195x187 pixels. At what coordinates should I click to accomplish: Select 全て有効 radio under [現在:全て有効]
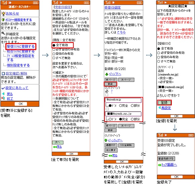coord(54,45)
